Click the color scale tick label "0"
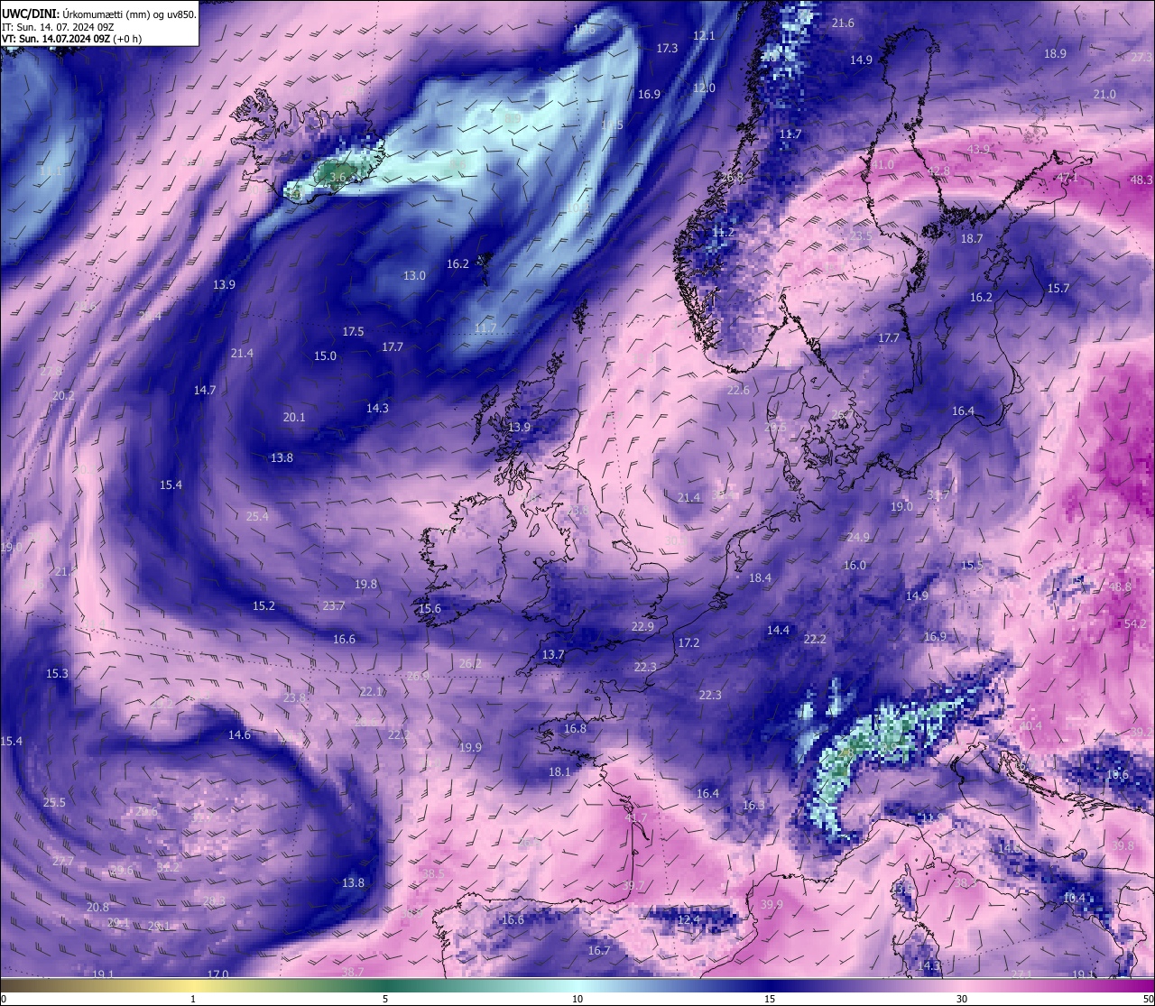1155x1006 pixels. pos(4,998)
